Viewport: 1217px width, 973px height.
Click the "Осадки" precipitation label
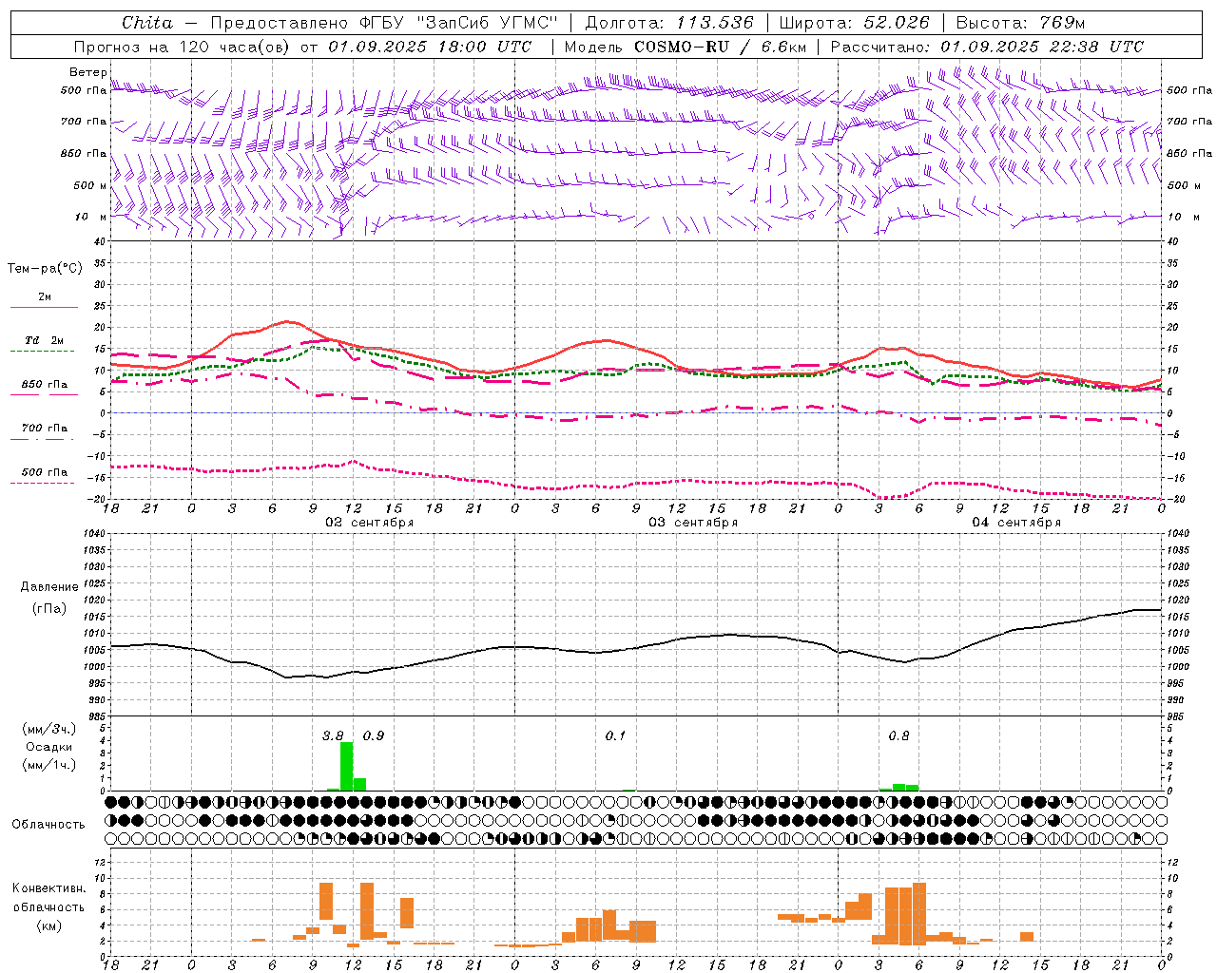point(49,747)
